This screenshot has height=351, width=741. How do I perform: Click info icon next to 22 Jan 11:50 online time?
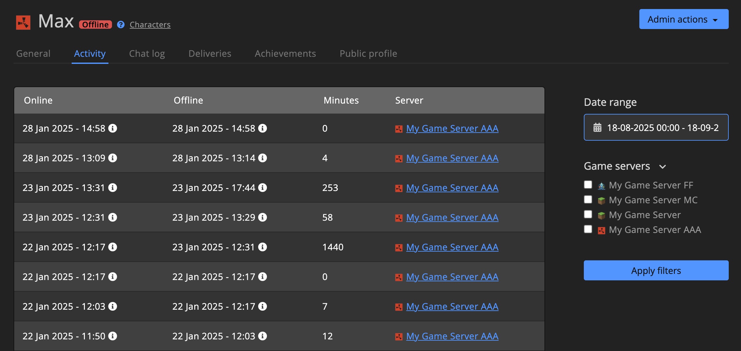tap(113, 336)
